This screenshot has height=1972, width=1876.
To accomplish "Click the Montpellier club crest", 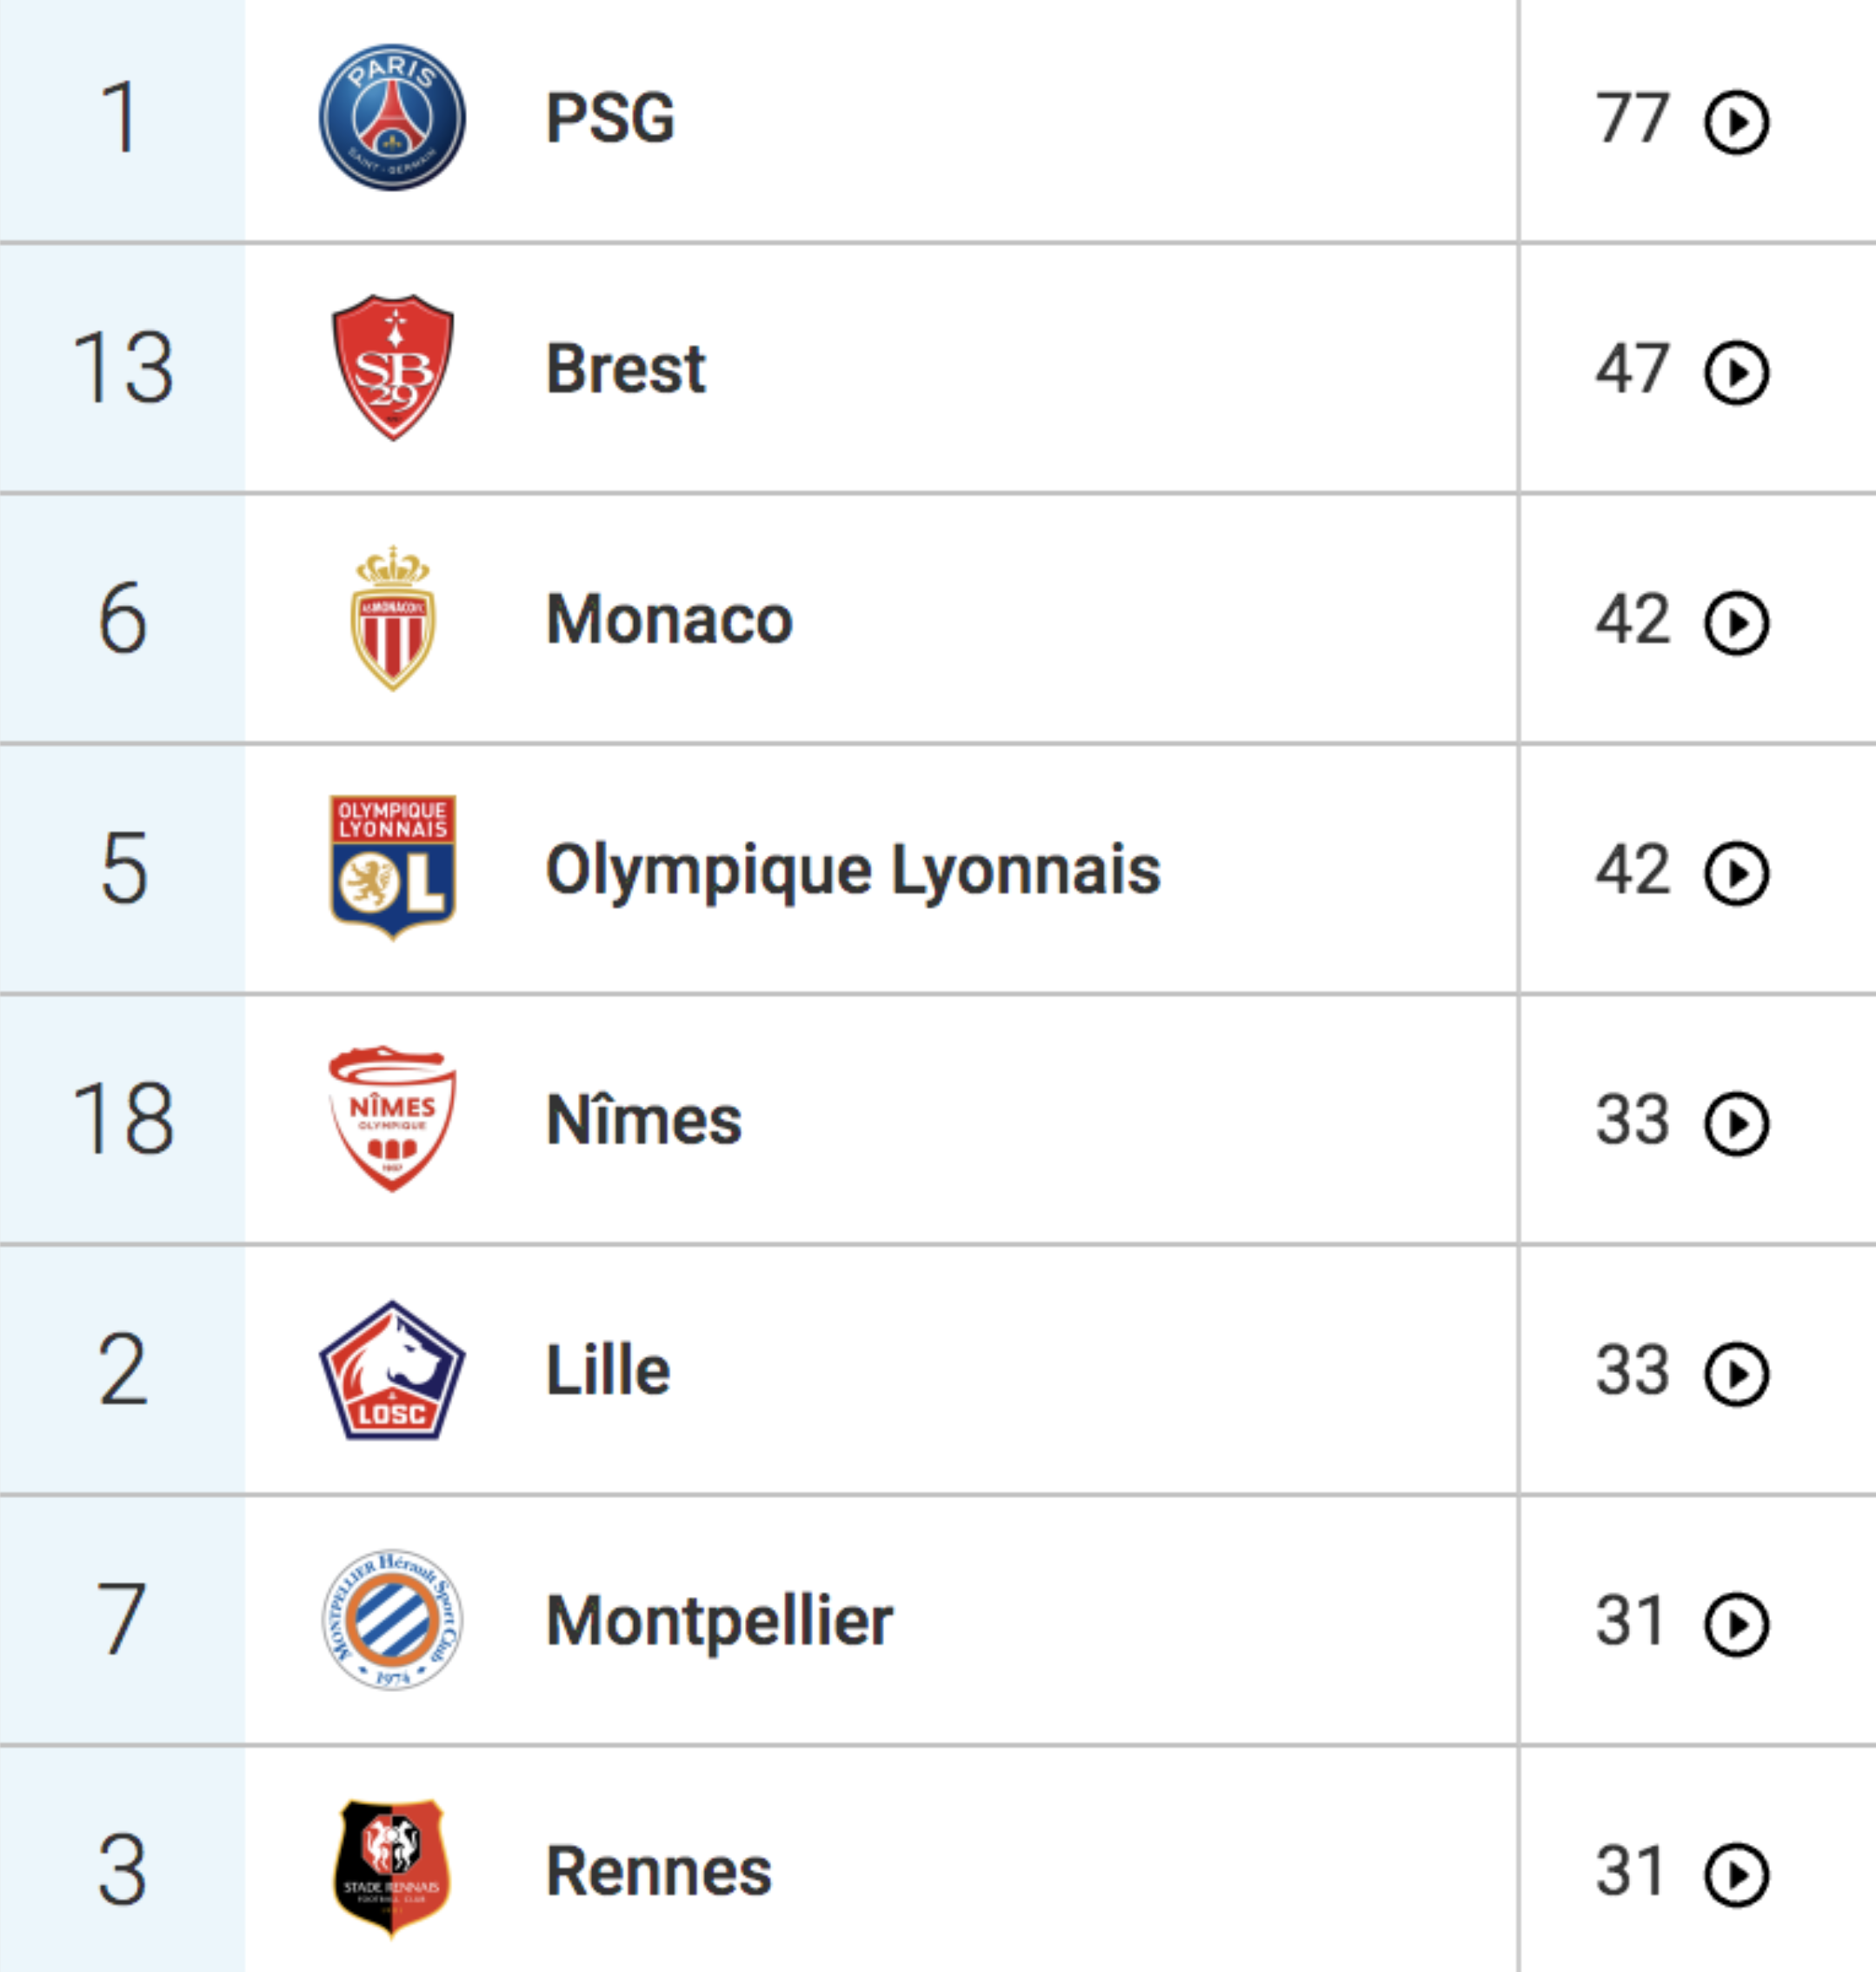I will (x=392, y=1620).
